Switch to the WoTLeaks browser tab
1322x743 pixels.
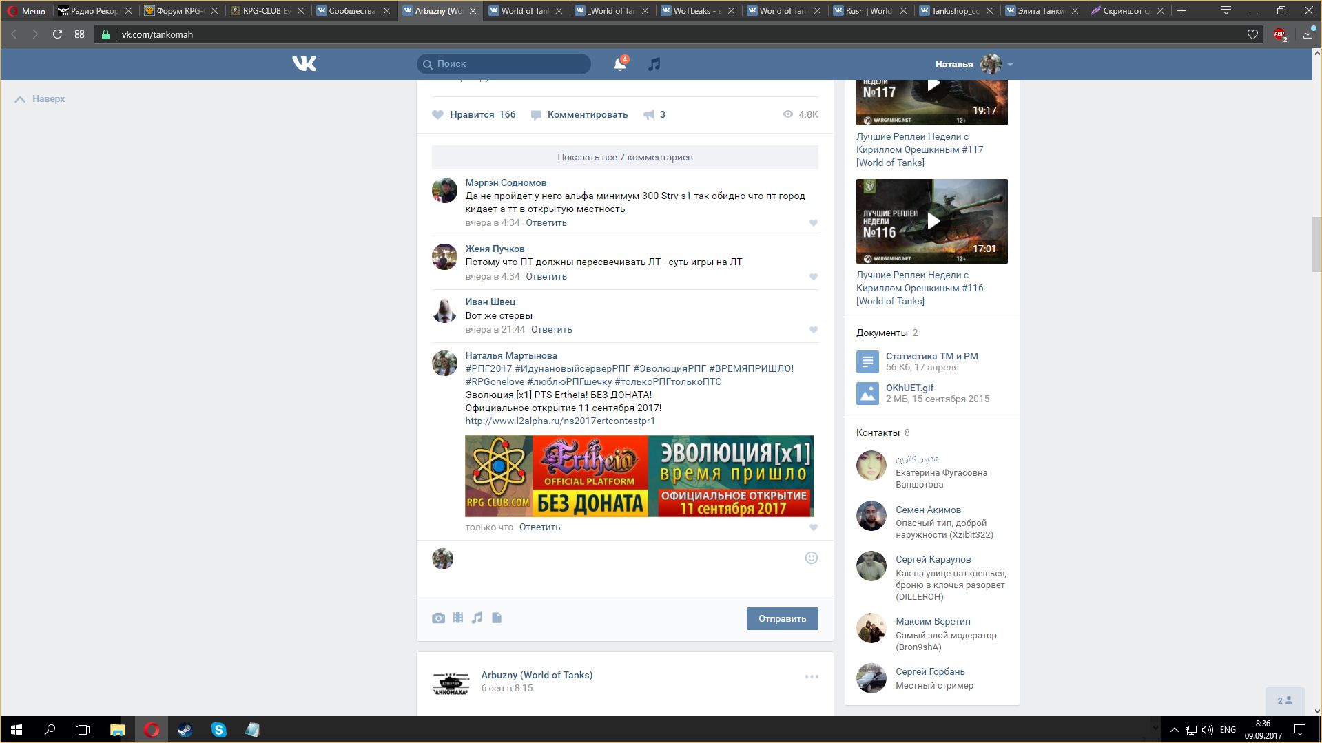[697, 11]
